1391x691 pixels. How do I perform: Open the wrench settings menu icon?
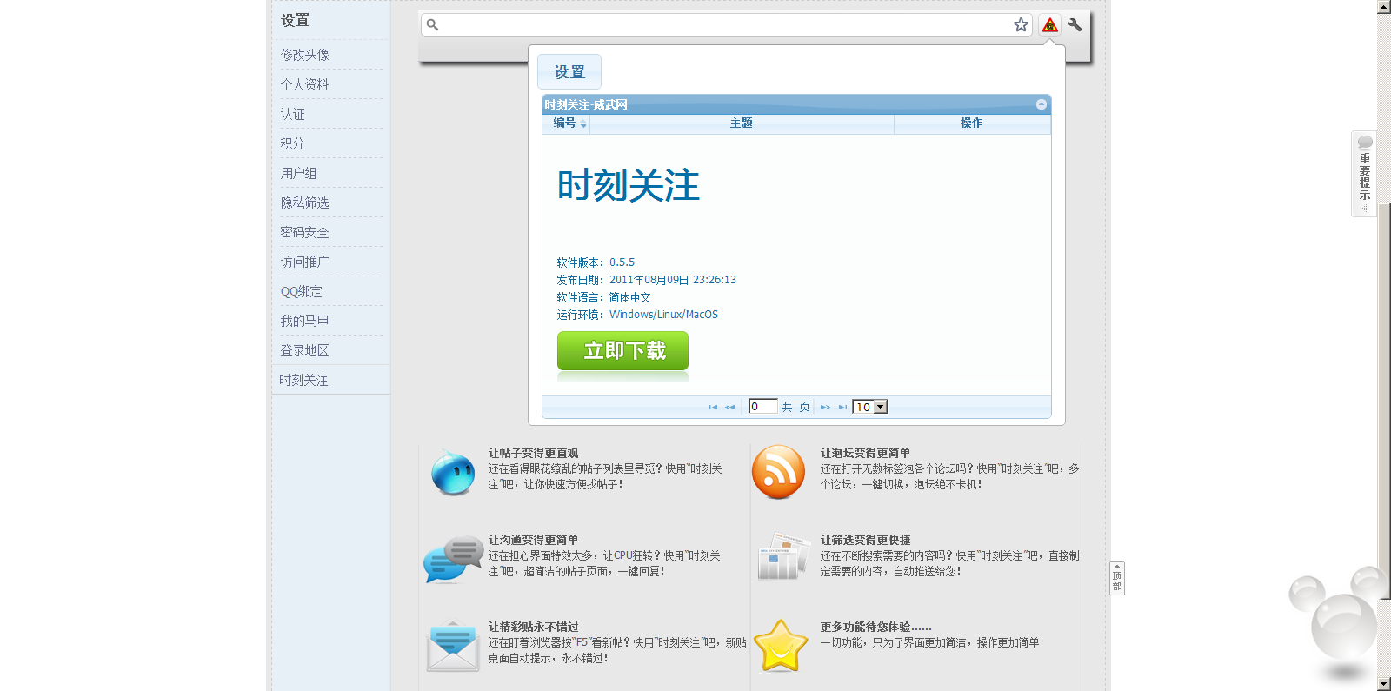point(1075,25)
